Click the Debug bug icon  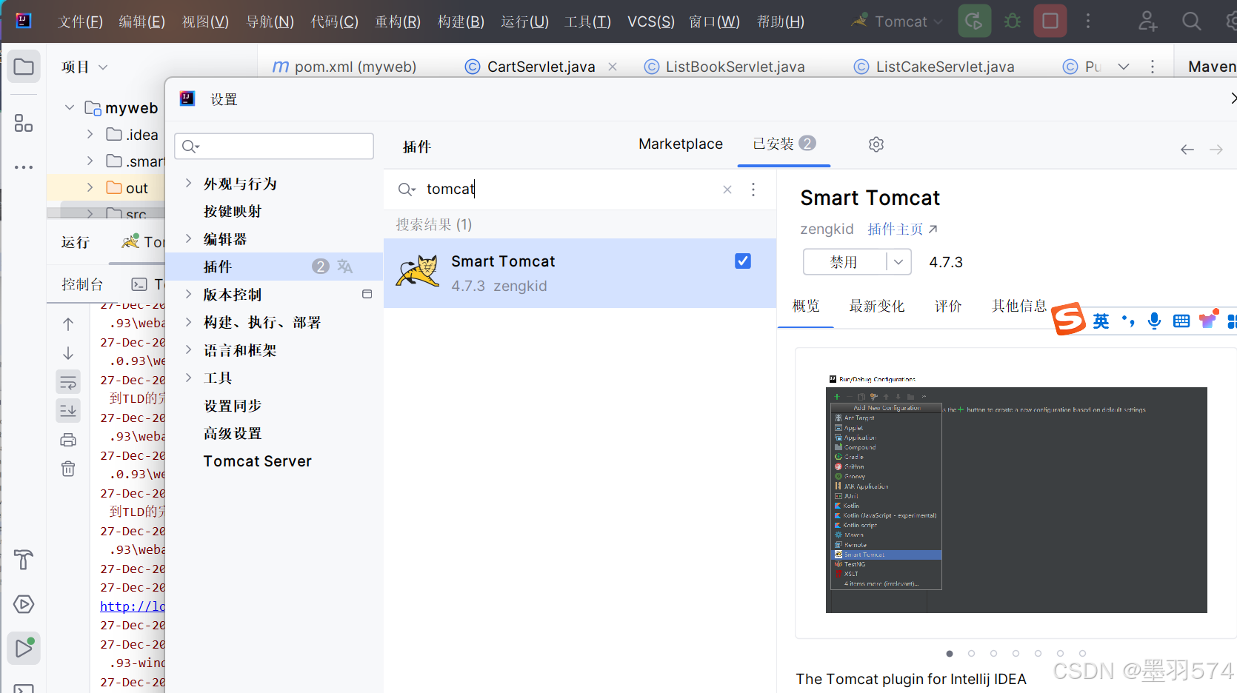(1013, 21)
